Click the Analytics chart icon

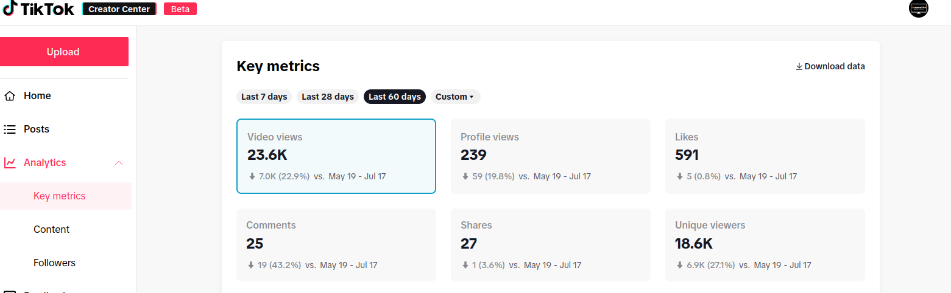point(10,163)
